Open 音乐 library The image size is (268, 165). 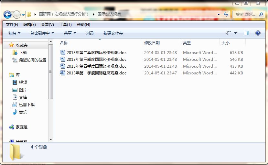click(23, 112)
